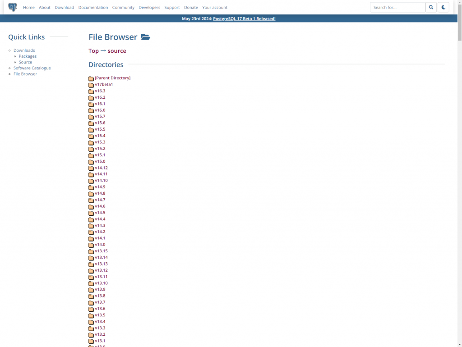Open Packages in Quick Links
This screenshot has width=462, height=347.
click(x=28, y=56)
